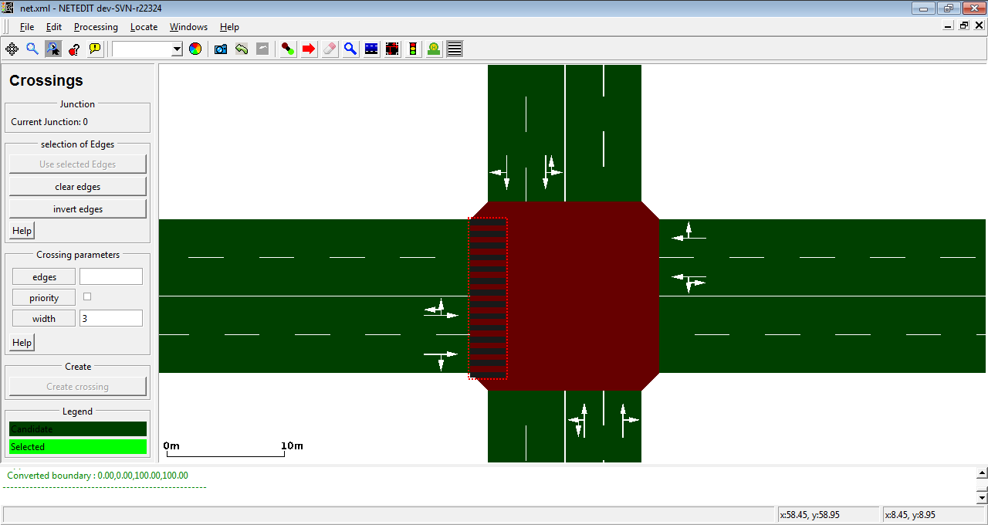Select the inspect mode magnifier icon

coord(350,49)
